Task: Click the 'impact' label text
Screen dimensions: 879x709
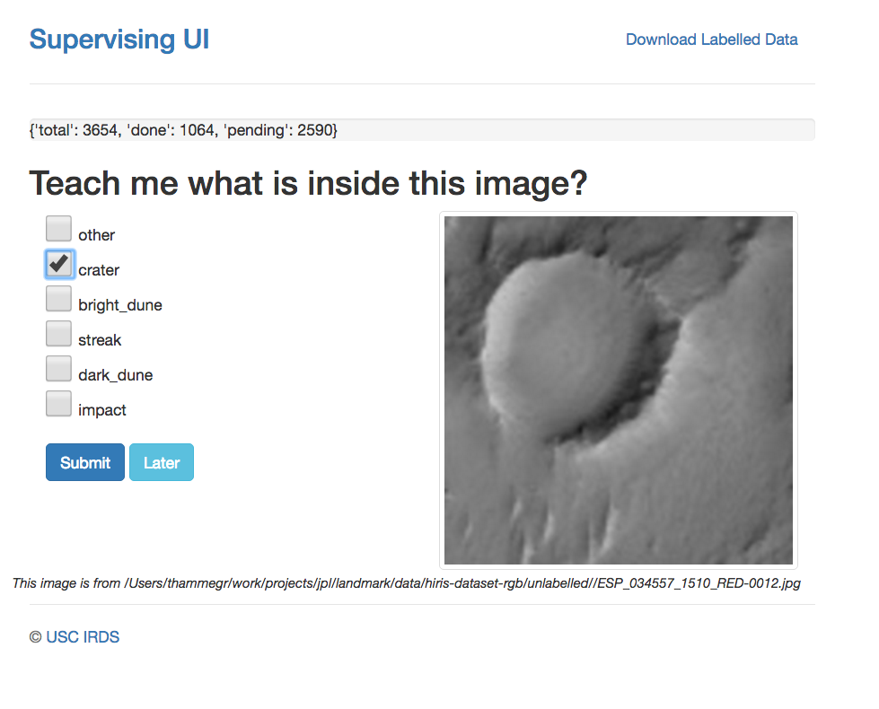Action: (102, 410)
